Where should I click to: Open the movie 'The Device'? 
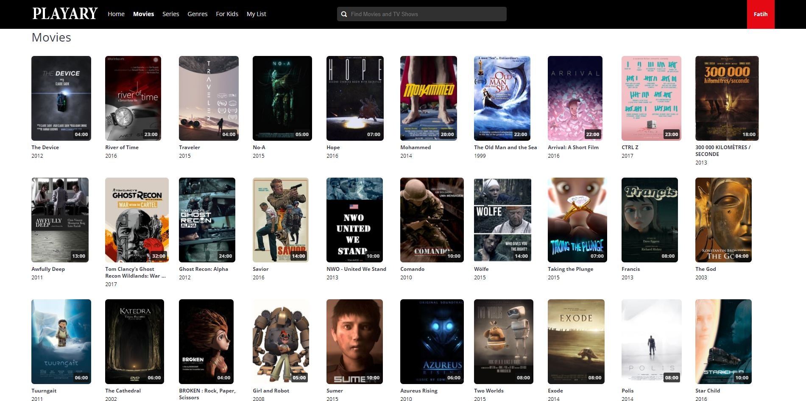click(x=61, y=98)
